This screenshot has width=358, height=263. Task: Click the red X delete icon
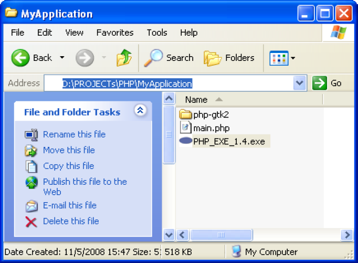click(31, 222)
